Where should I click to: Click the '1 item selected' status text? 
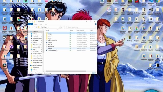click(39, 73)
